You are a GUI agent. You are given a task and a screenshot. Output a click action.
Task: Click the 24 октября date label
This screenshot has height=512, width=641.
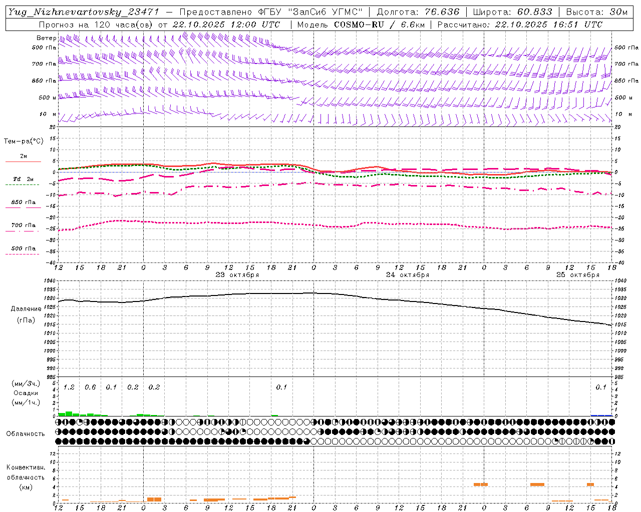pos(408,275)
